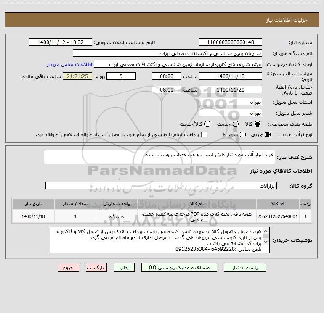Click the پاسخ به نیاز button

(x=245, y=268)
